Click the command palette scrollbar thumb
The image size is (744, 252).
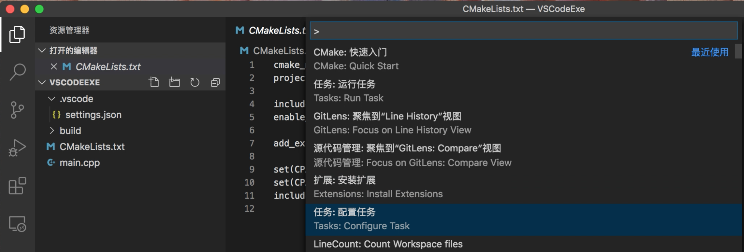tap(738, 51)
